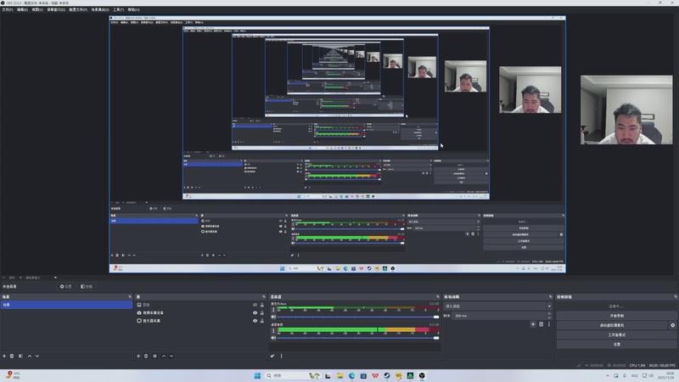The height and width of the screenshot is (382, 679).
Task: Click the 开始录制 start recording button
Action: coord(617,316)
